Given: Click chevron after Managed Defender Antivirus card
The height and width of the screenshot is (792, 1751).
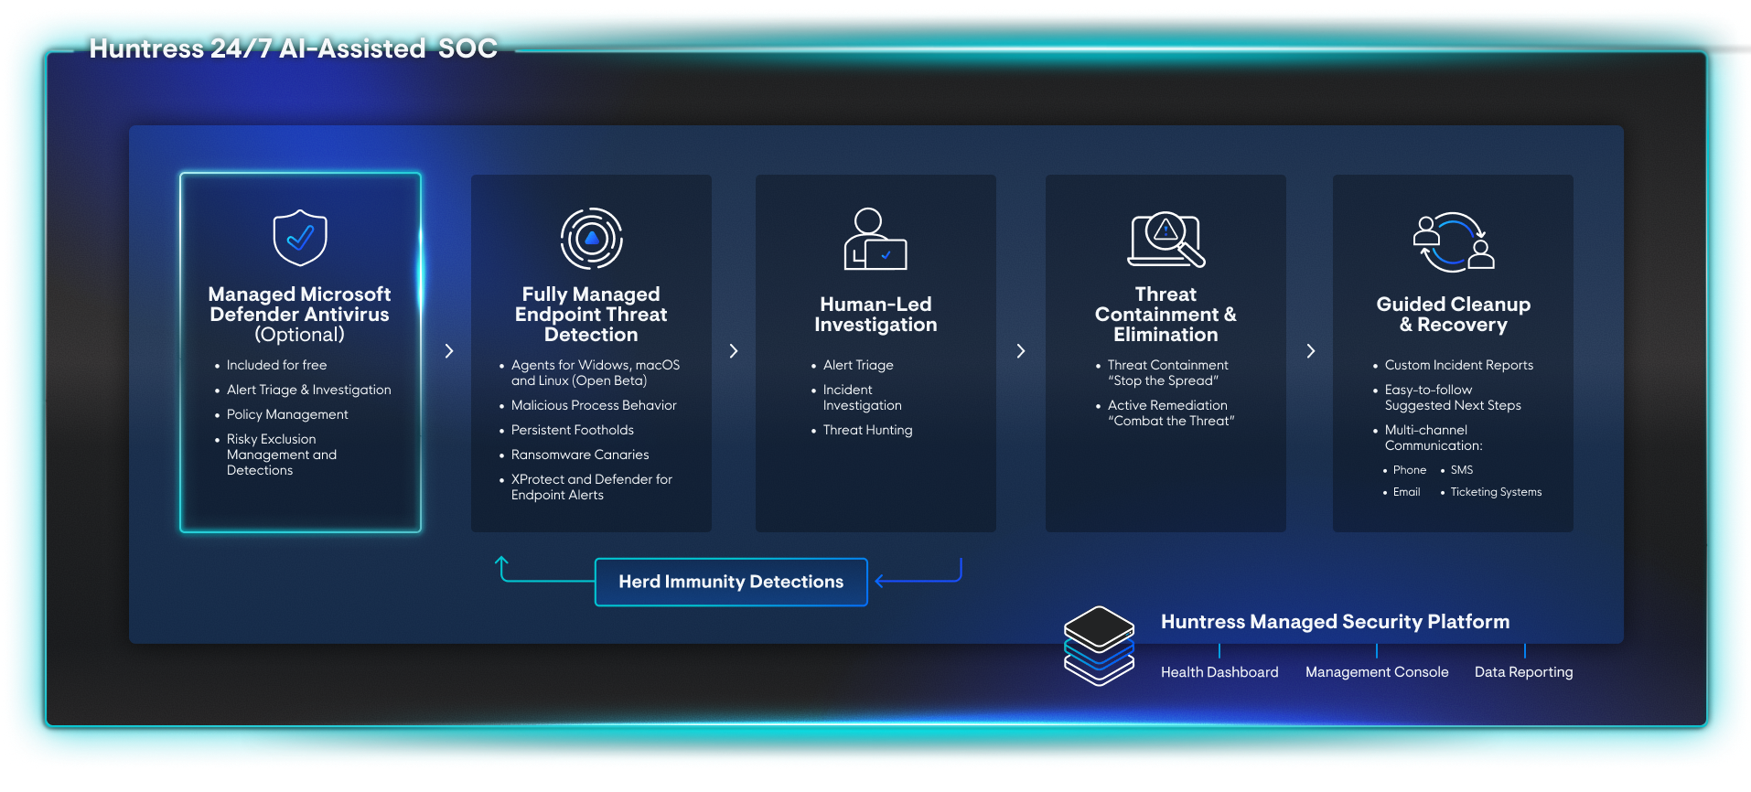Looking at the screenshot, I should pos(448,351).
